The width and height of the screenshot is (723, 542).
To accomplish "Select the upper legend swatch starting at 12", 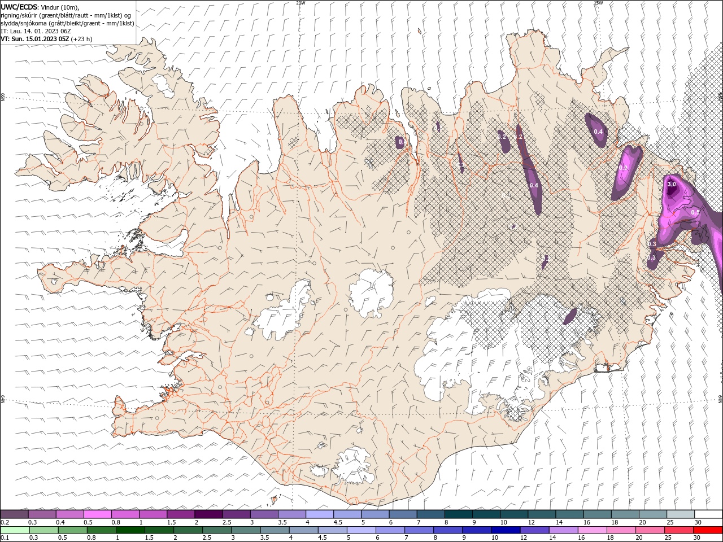I will pyautogui.click(x=542, y=514).
